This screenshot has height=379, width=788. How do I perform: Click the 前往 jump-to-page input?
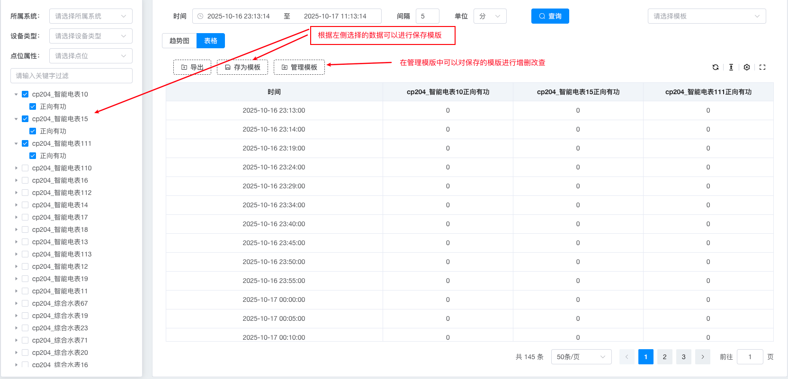pos(750,357)
